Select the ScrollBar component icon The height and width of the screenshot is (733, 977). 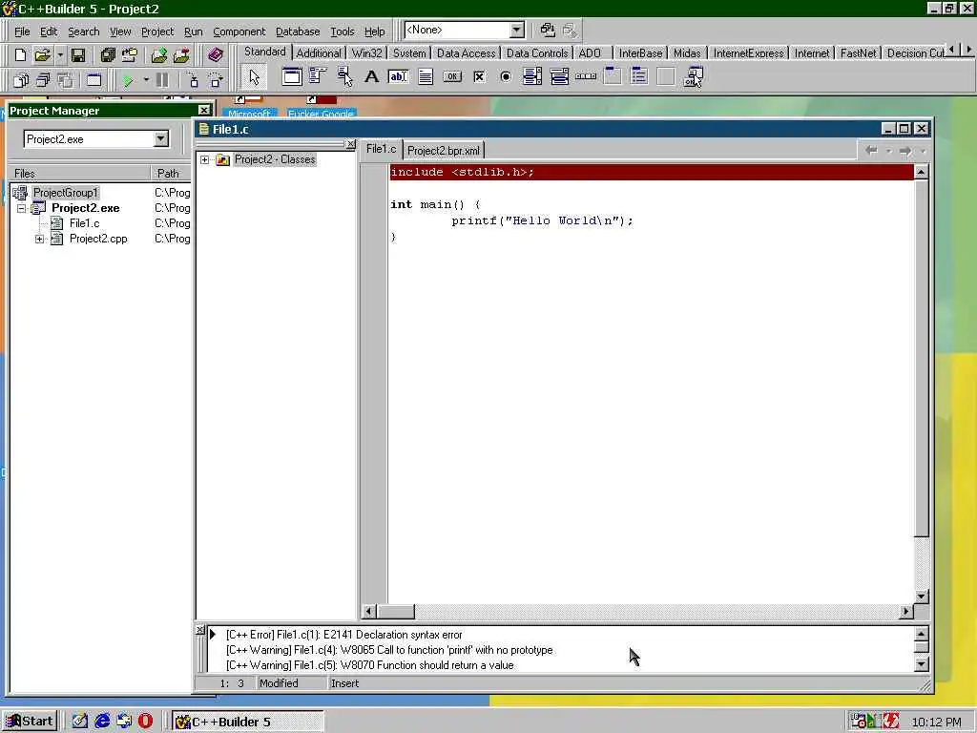586,76
